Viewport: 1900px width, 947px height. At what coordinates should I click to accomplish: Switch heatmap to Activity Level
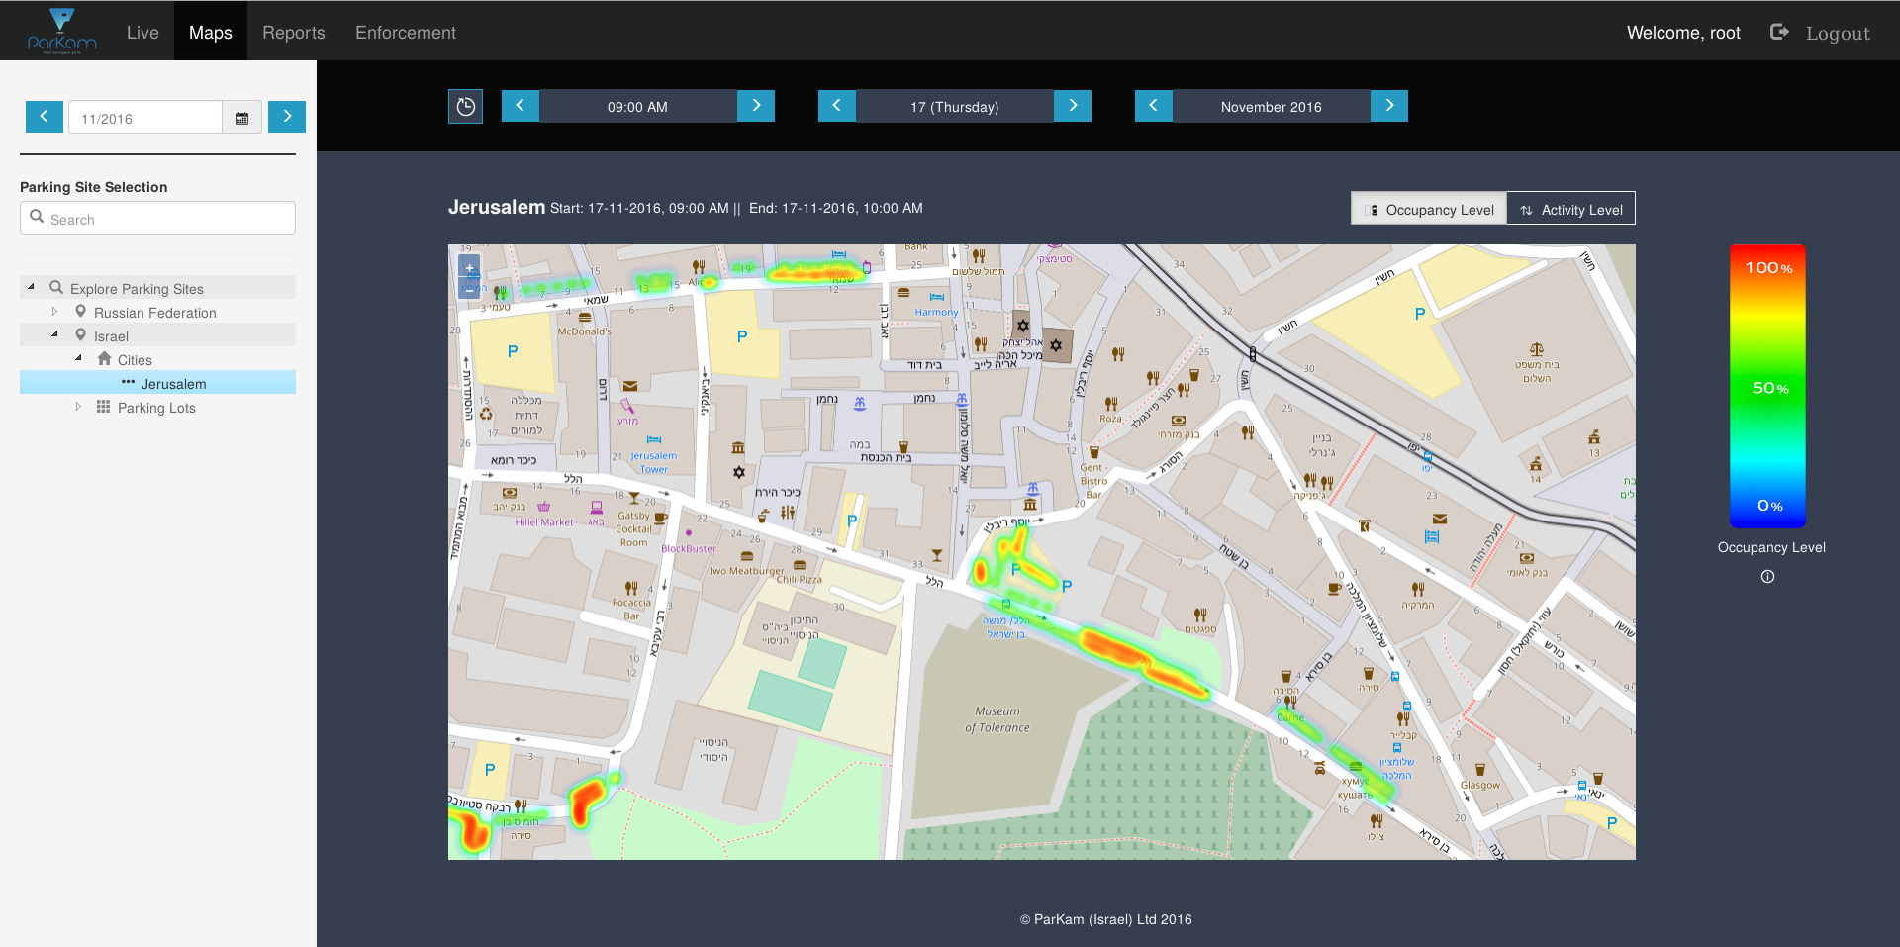(x=1570, y=209)
